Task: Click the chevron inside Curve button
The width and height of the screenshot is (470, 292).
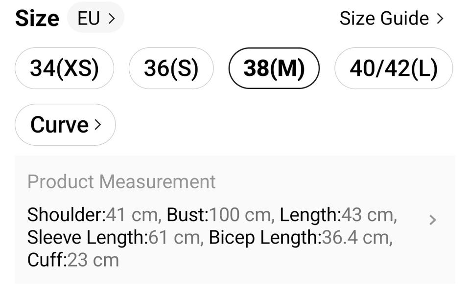Action: pyautogui.click(x=97, y=125)
